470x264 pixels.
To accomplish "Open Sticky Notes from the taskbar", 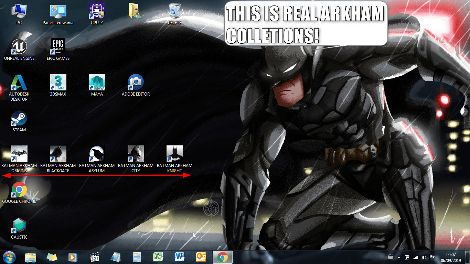I will [x=52, y=257].
